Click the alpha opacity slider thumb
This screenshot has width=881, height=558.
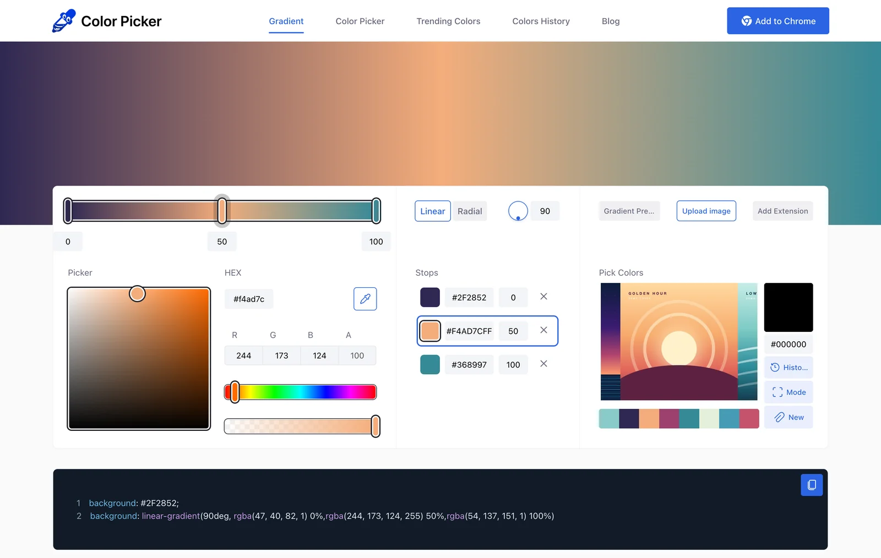coord(376,426)
